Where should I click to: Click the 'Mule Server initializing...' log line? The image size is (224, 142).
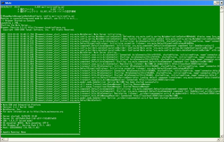click(x=62, y=34)
